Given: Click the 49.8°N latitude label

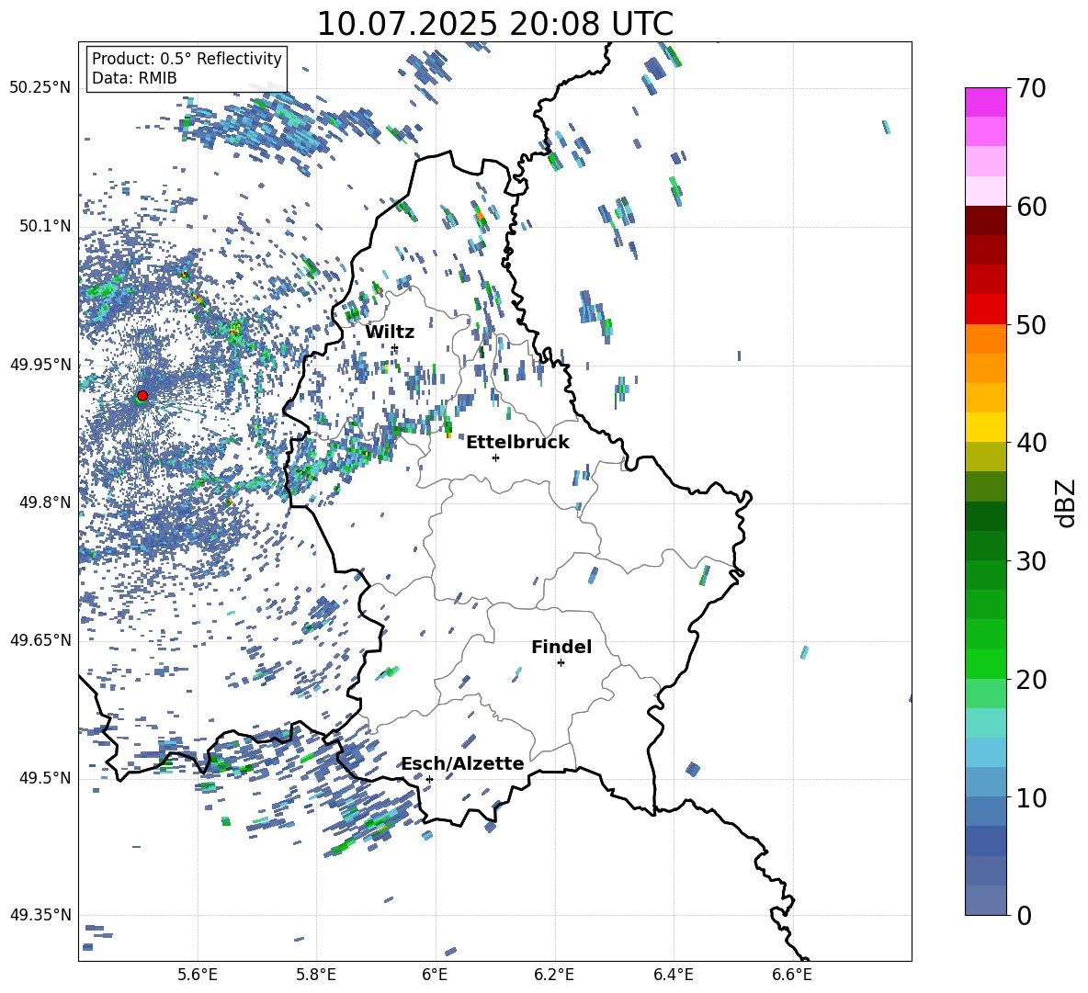Looking at the screenshot, I should click(x=46, y=502).
